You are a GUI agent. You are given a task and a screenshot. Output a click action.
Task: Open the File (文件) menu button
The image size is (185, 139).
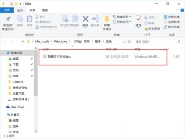(7, 10)
